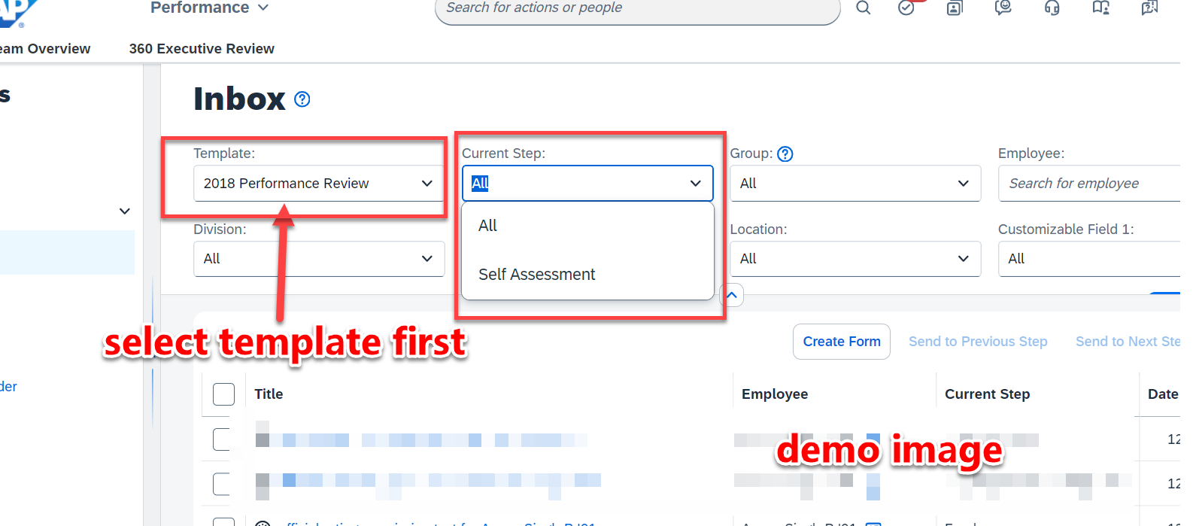Tick the select-all checkbox in table header
This screenshot has width=1199, height=526.
[223, 394]
